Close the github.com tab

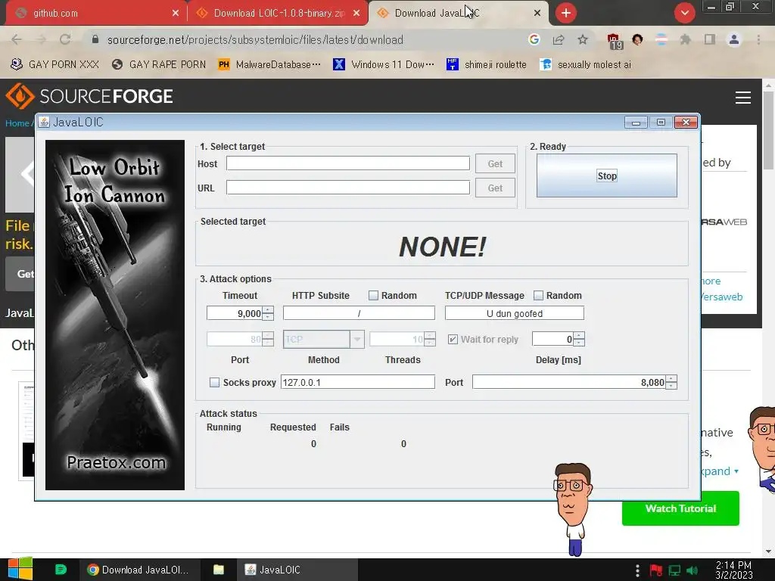pos(176,14)
